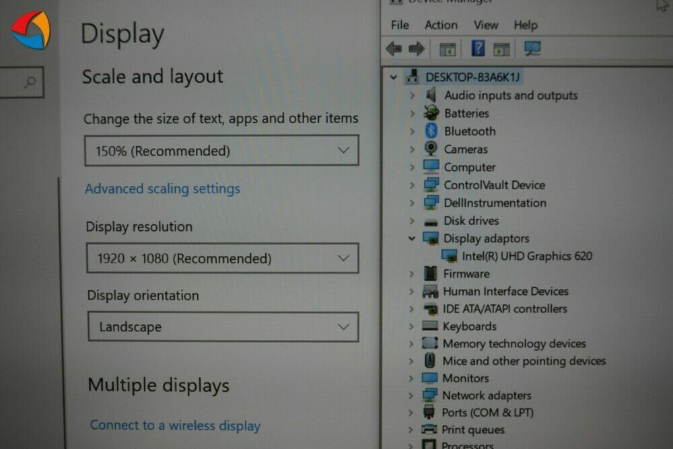
Task: Click the Memory technology devices icon
Action: tap(429, 343)
